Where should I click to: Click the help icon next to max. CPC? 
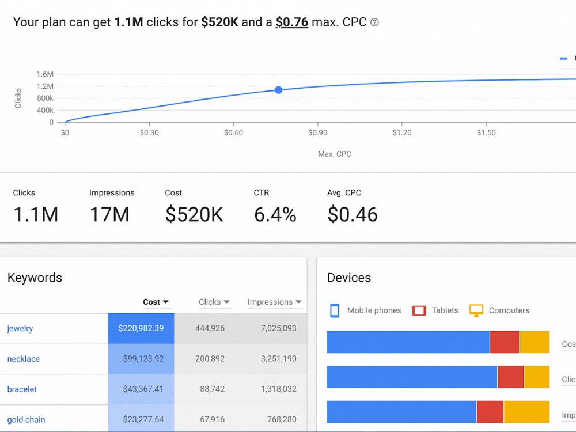point(374,22)
